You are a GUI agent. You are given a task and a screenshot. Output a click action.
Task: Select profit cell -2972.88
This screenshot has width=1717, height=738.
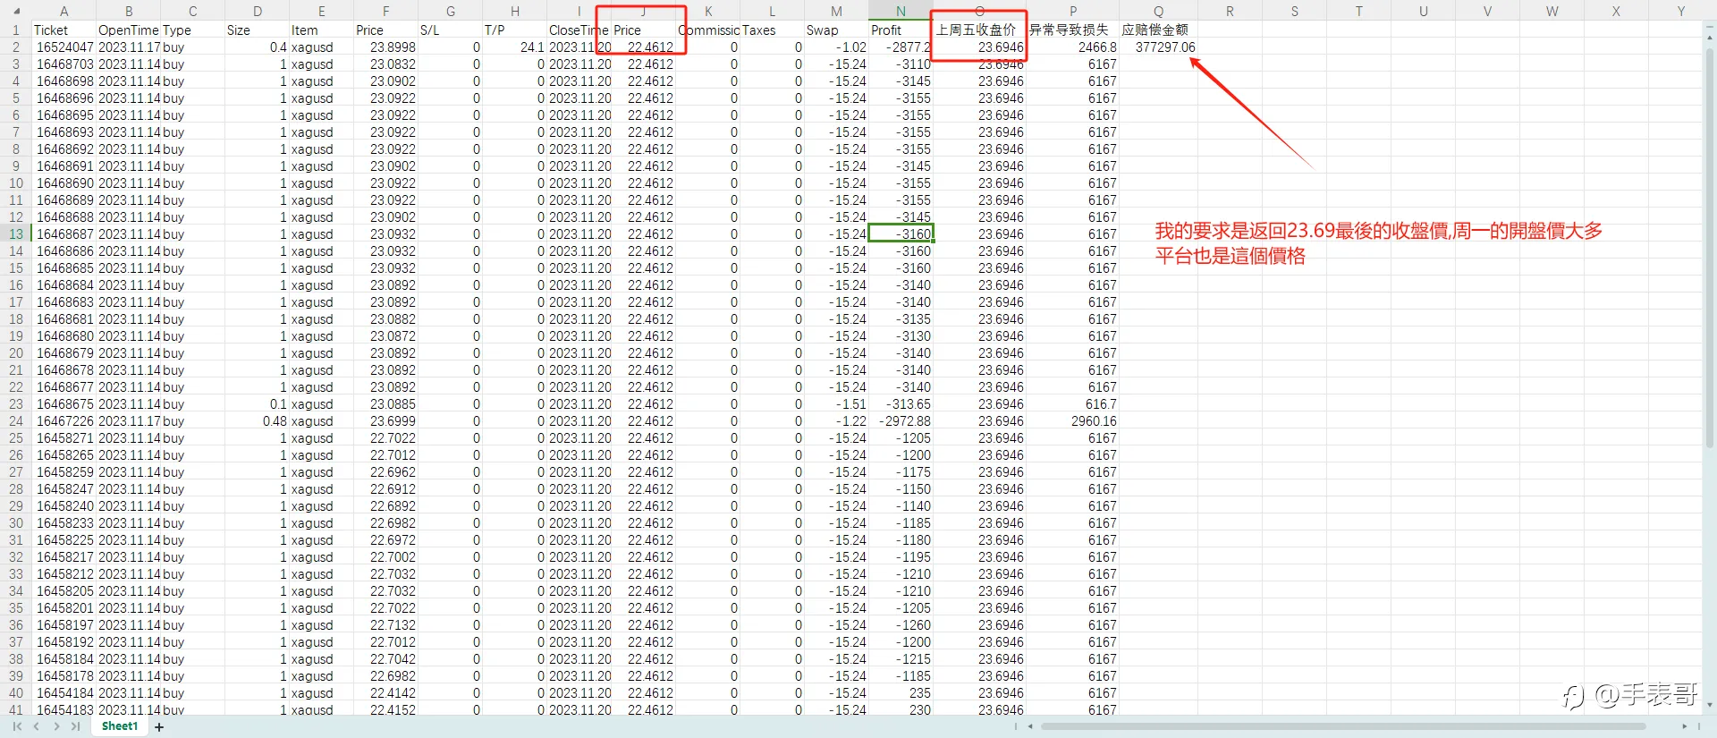[x=901, y=420]
